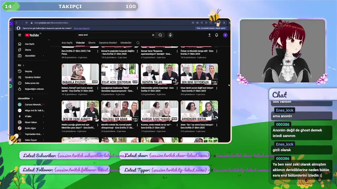The height and width of the screenshot is (189, 337).
Task: Click 000386 username above 'Anonim değil de ghost'
Action: [x=283, y=124]
